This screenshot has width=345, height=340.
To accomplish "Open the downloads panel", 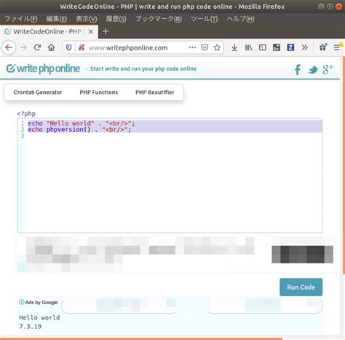I will click(234, 47).
